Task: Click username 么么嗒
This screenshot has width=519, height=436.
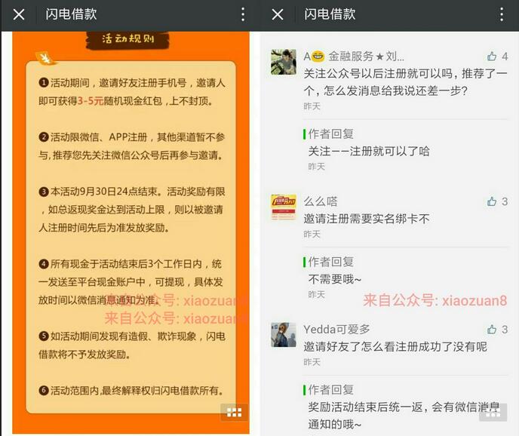Action: (321, 201)
